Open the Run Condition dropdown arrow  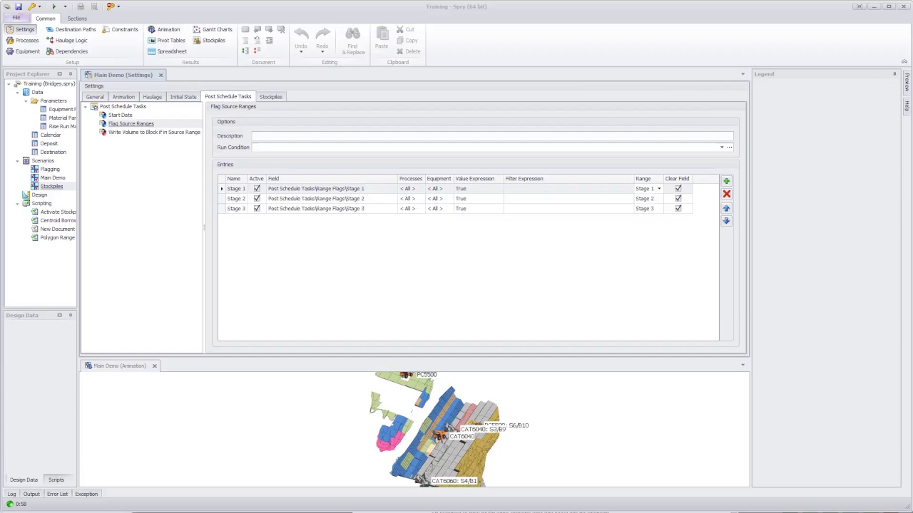(721, 147)
